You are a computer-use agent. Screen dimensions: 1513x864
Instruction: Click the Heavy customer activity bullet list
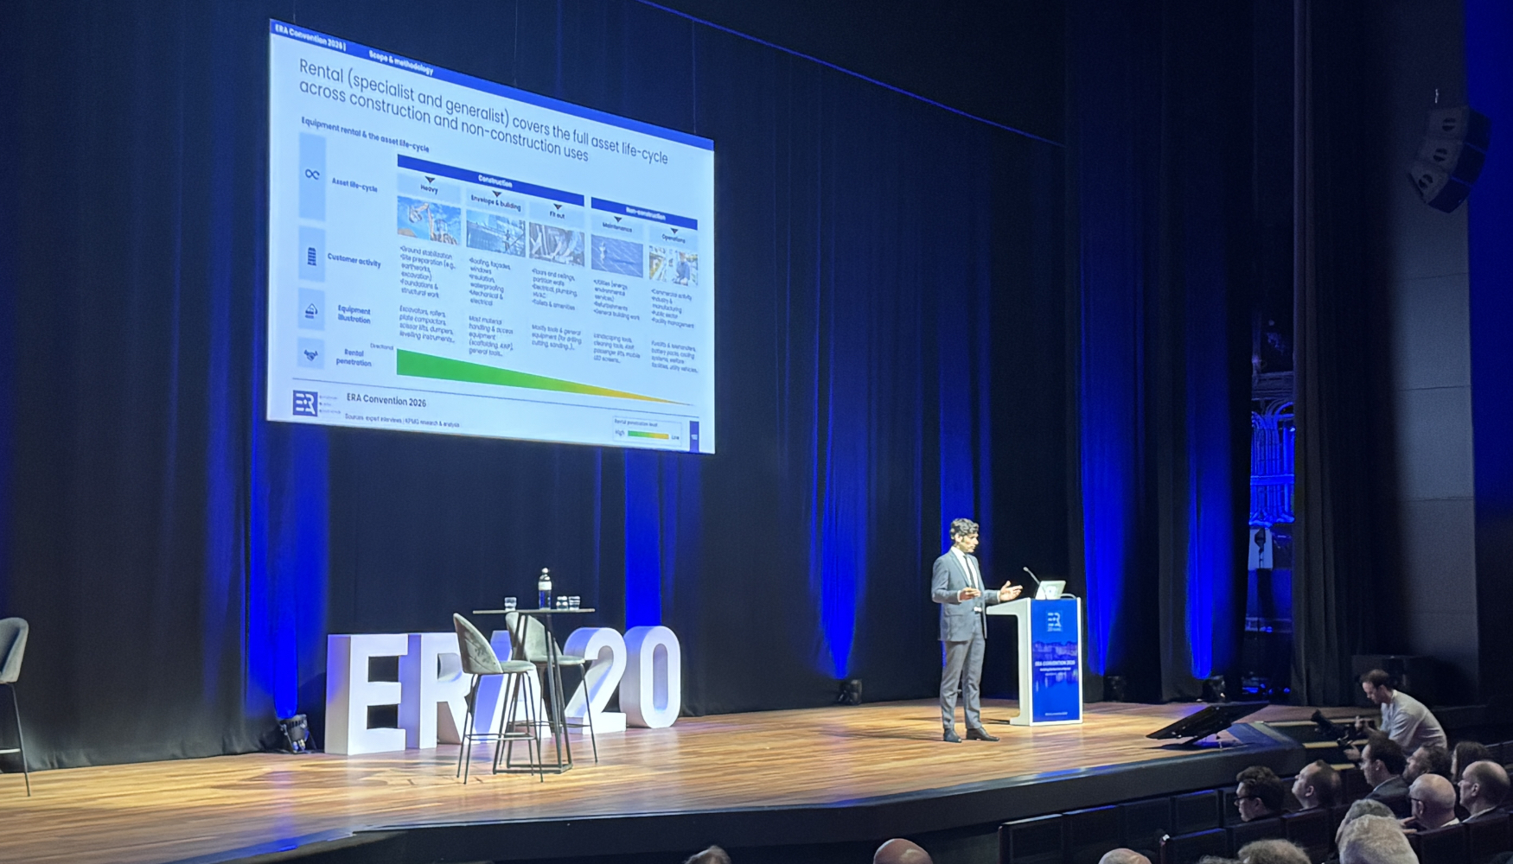pos(427,273)
